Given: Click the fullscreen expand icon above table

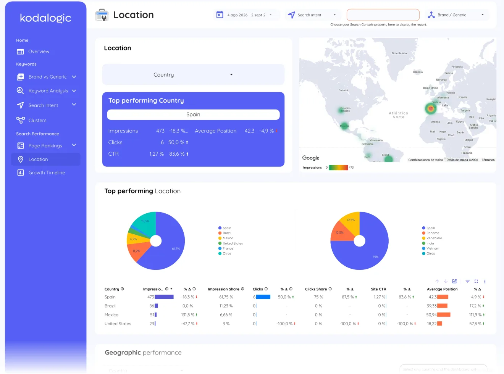Looking at the screenshot, I should pos(476,281).
